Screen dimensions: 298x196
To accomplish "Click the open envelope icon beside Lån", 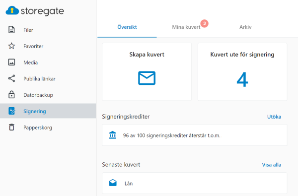I will point(113,183).
